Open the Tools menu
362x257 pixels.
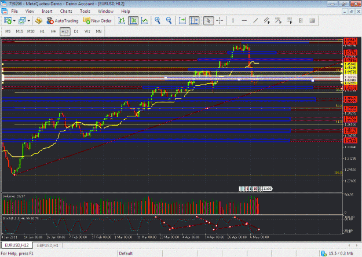(x=85, y=12)
